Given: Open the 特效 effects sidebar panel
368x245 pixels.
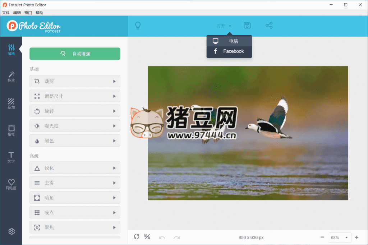Looking at the screenshot, I should coord(11,76).
